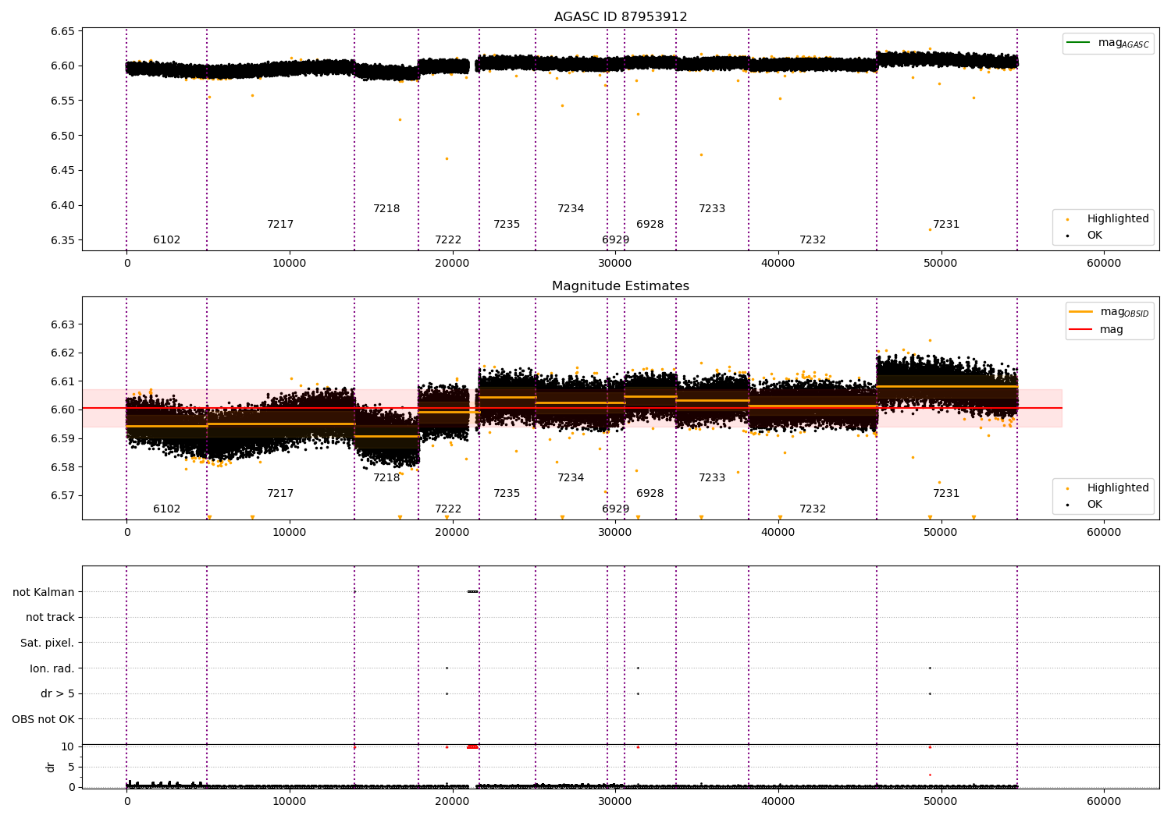1171x819 pixels.
Task: Click obsid label 7235 in the AGASC plot
Action: tap(507, 225)
